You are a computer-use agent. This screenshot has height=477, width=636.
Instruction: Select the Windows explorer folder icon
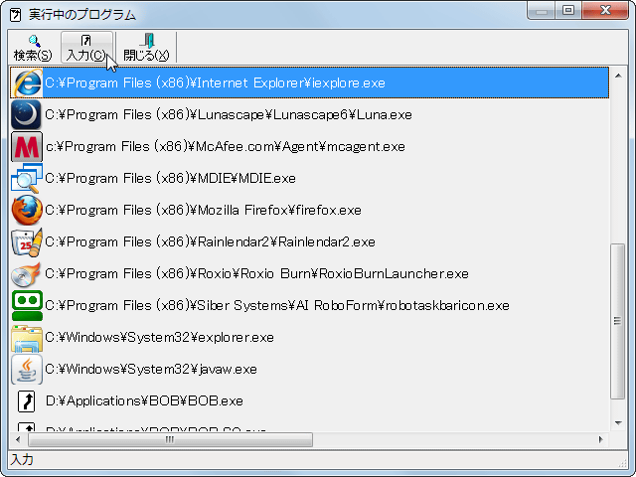27,337
